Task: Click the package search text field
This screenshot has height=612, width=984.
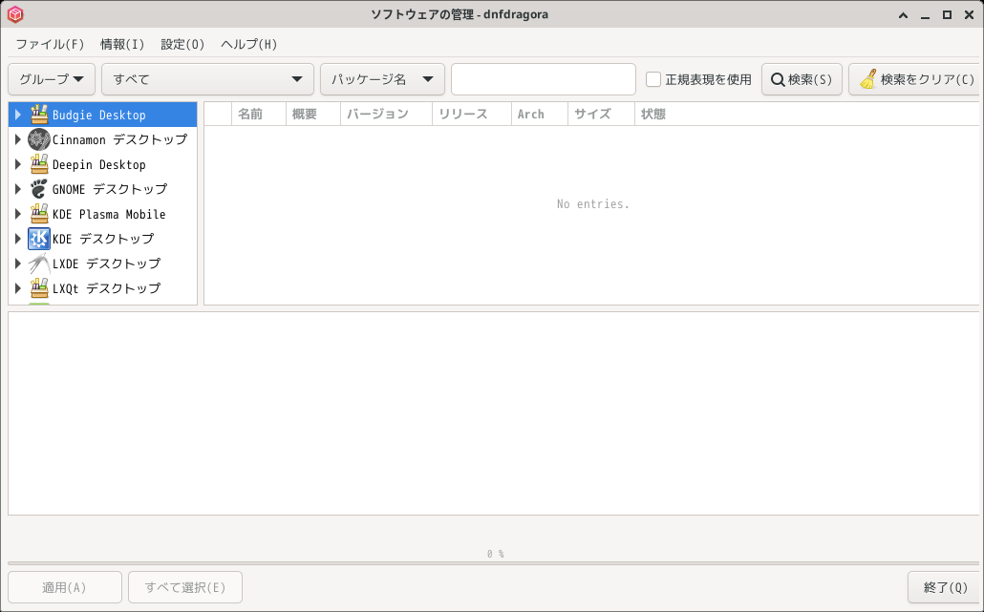Action: 544,79
